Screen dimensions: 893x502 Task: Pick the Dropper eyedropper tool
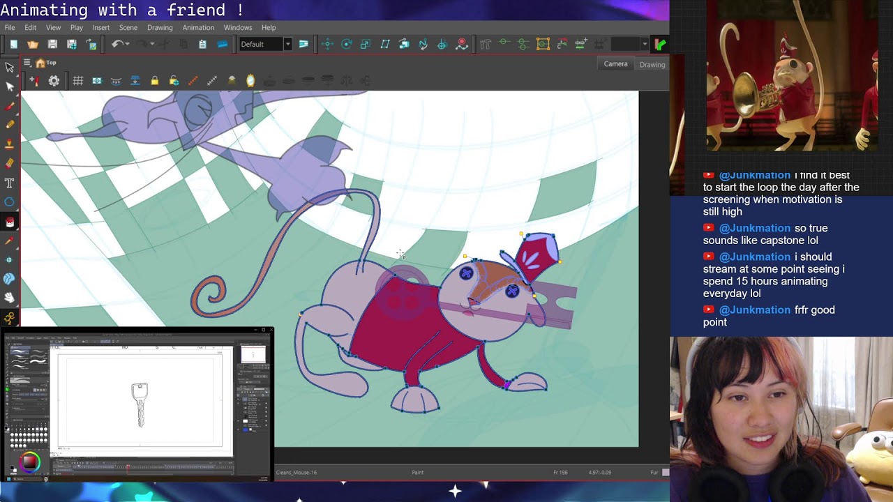(x=10, y=241)
